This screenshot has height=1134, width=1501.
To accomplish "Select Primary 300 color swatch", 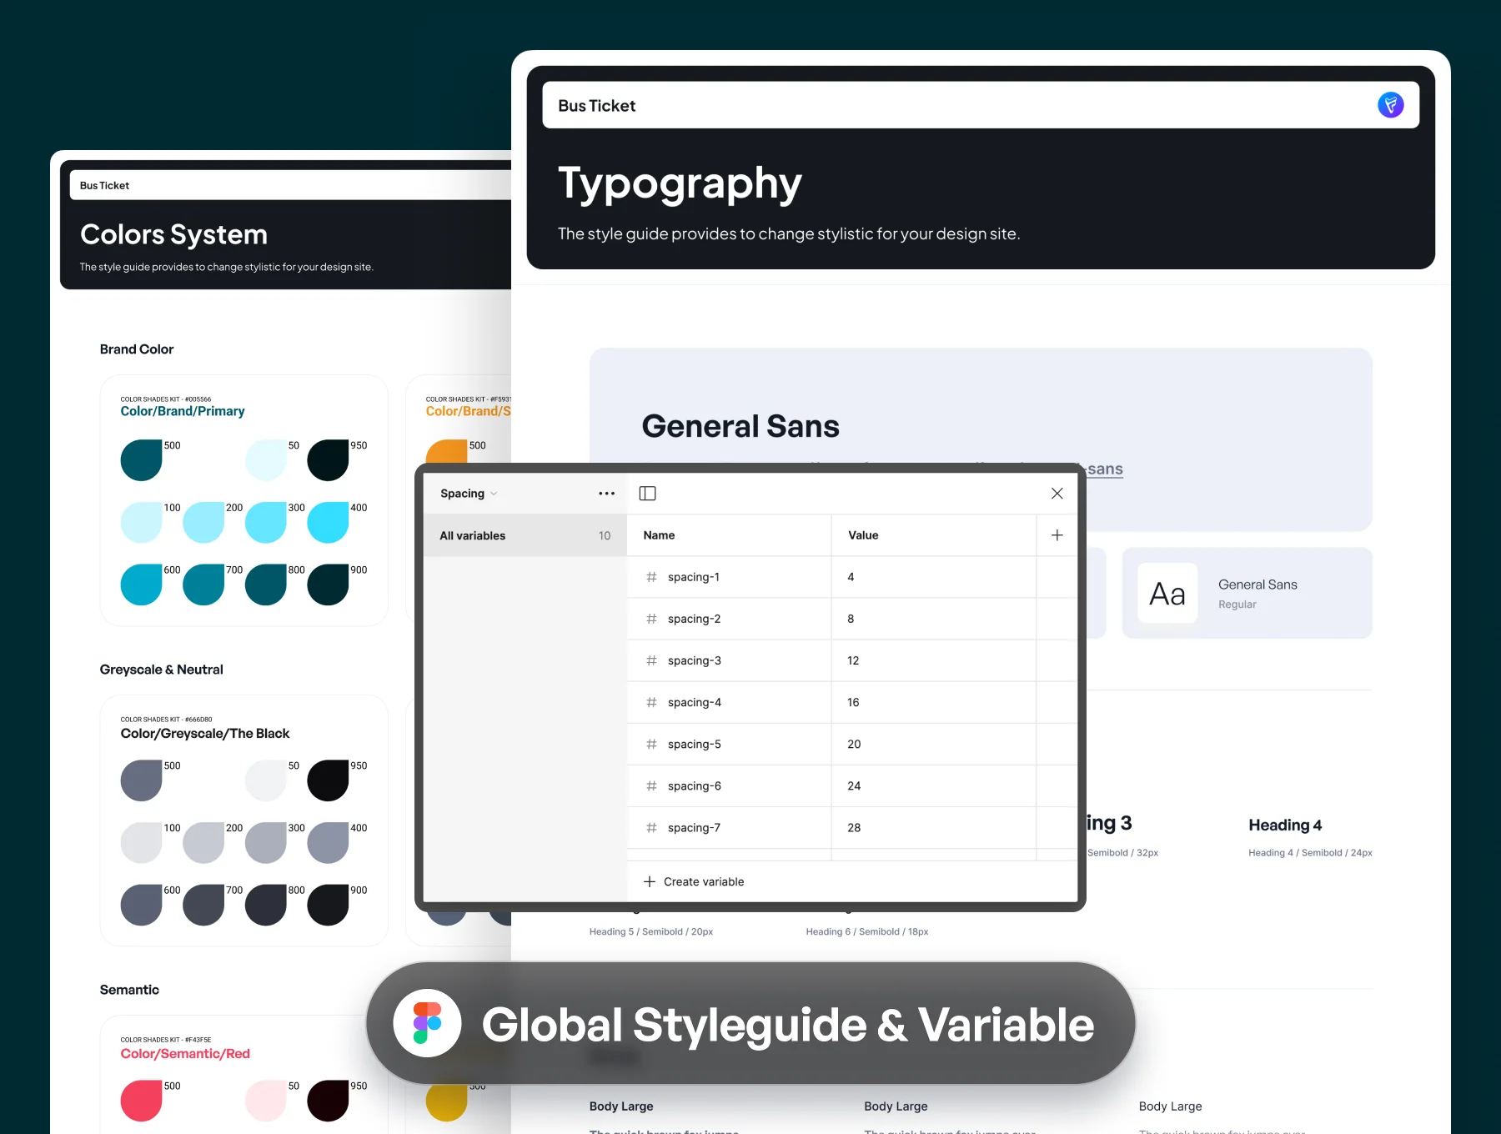I will (266, 523).
